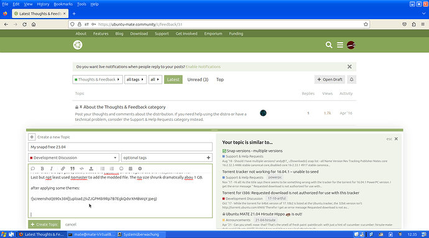Screen dimensions: 429x238
Task: Click the Create Topic button
Action: (44, 224)
